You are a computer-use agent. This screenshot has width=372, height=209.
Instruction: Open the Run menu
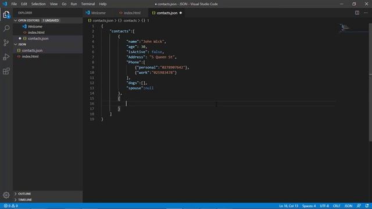74,4
